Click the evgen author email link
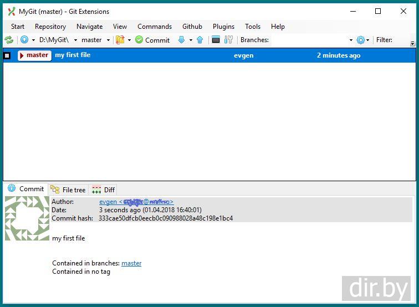The image size is (419, 307). pos(136,202)
